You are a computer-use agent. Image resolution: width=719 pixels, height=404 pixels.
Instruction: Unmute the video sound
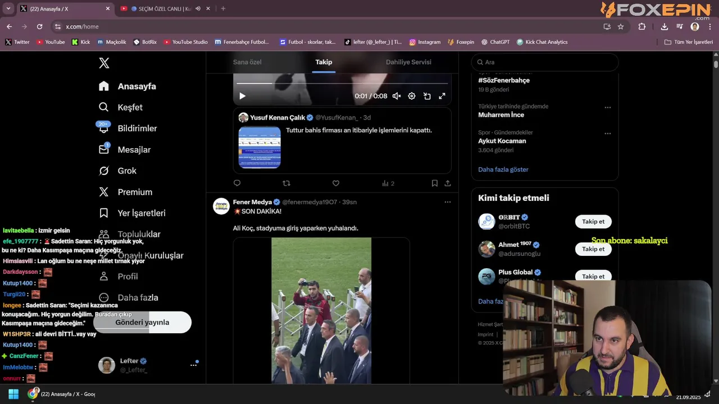tap(397, 96)
